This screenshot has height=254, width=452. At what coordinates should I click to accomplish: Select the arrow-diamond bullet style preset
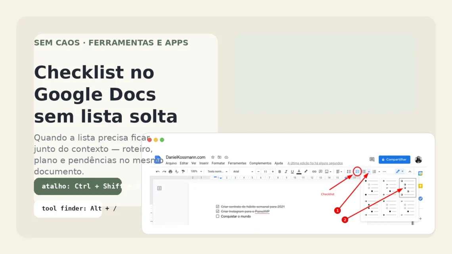372,208
